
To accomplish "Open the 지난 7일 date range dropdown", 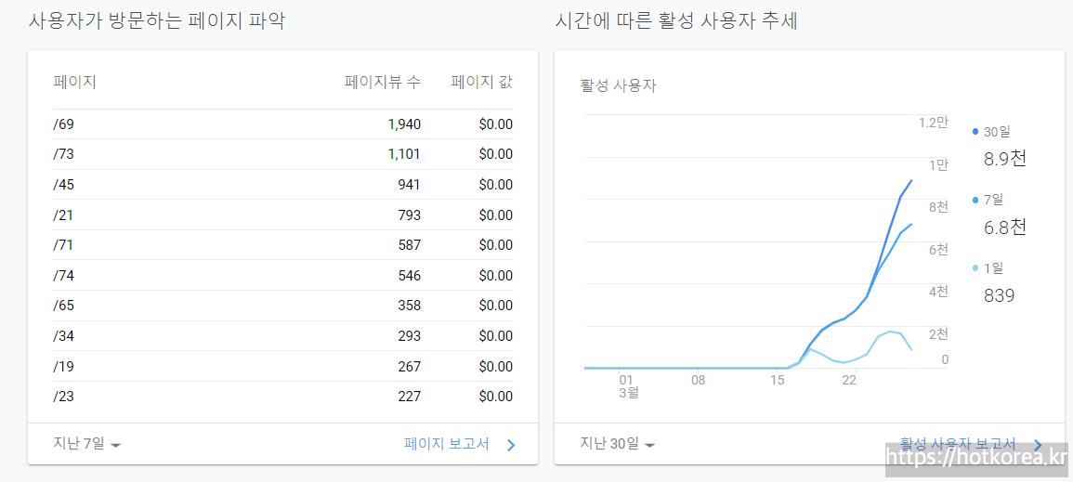I will [x=87, y=444].
